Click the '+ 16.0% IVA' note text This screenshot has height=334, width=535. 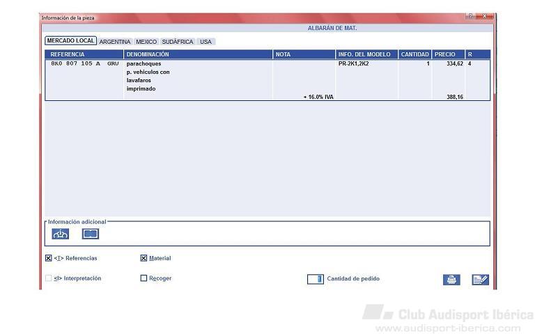click(318, 97)
